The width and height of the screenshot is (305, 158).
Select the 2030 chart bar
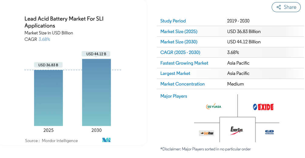pyautogui.click(x=96, y=92)
